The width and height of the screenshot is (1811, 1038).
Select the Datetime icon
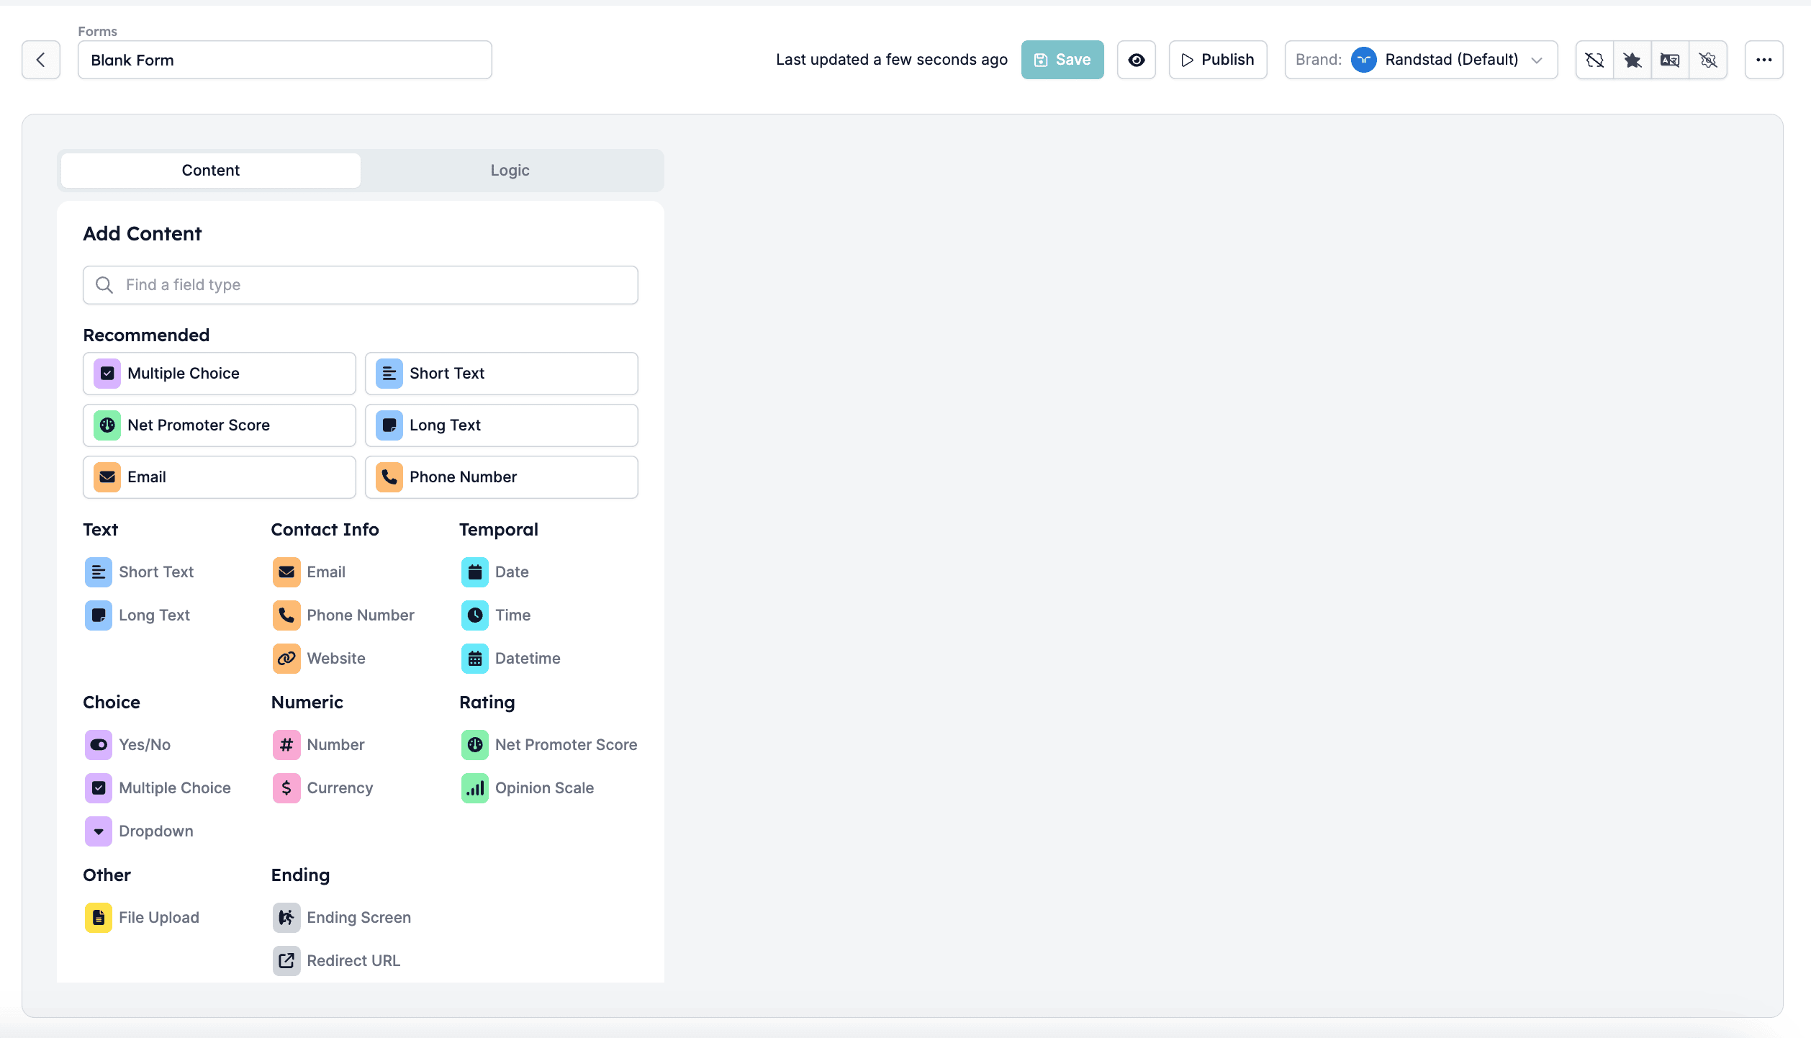tap(474, 659)
